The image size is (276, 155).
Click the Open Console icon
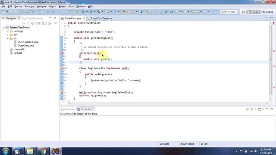[x=260, y=109]
